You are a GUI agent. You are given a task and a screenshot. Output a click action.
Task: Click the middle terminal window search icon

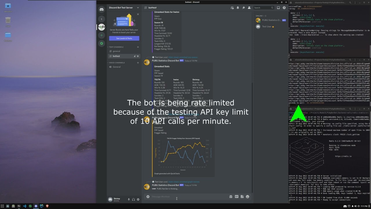coord(350,60)
